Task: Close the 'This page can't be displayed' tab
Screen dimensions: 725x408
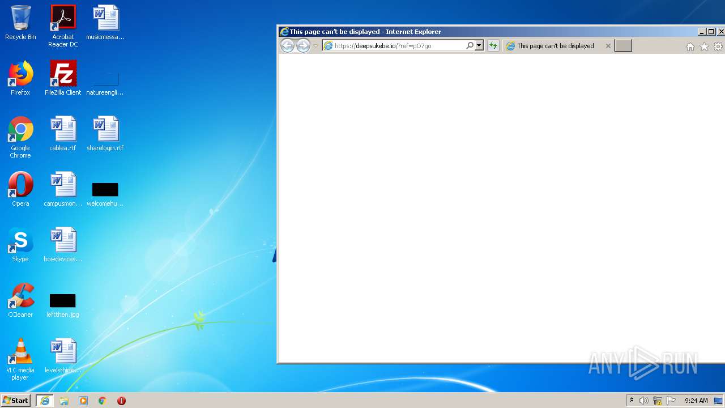Action: pos(608,46)
